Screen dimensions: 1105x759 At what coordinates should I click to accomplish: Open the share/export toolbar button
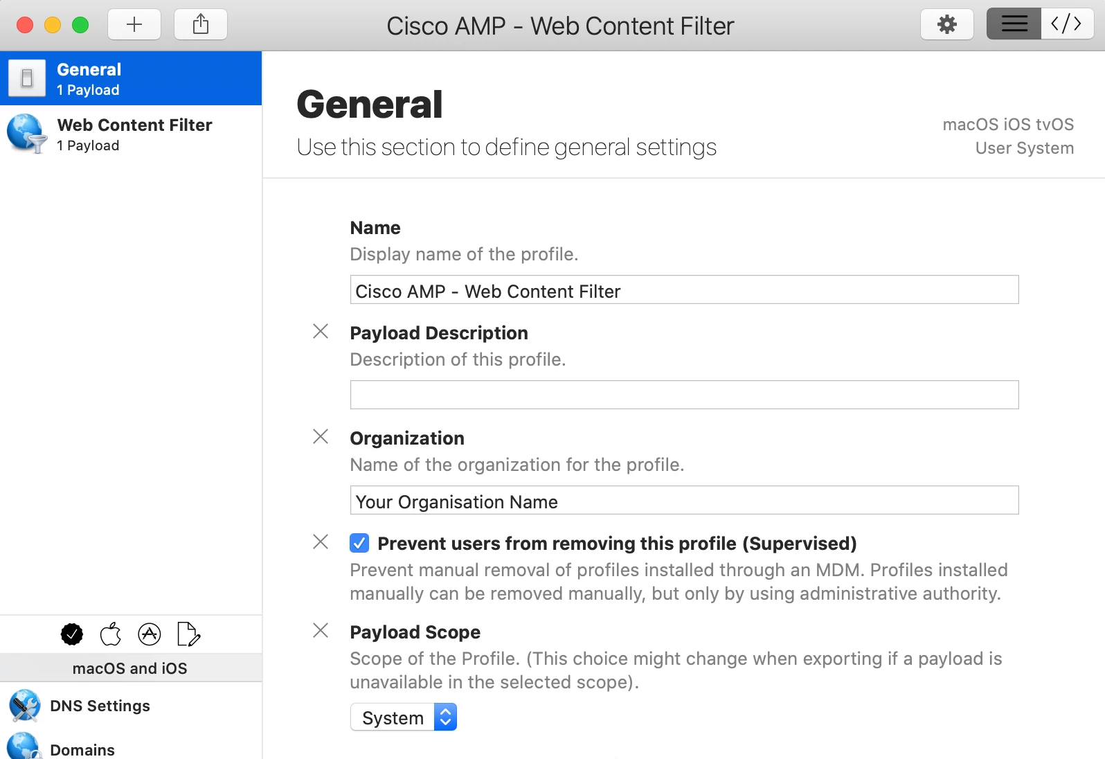coord(201,25)
